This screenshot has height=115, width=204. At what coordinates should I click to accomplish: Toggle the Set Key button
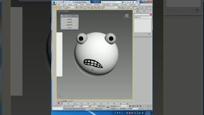(113, 109)
